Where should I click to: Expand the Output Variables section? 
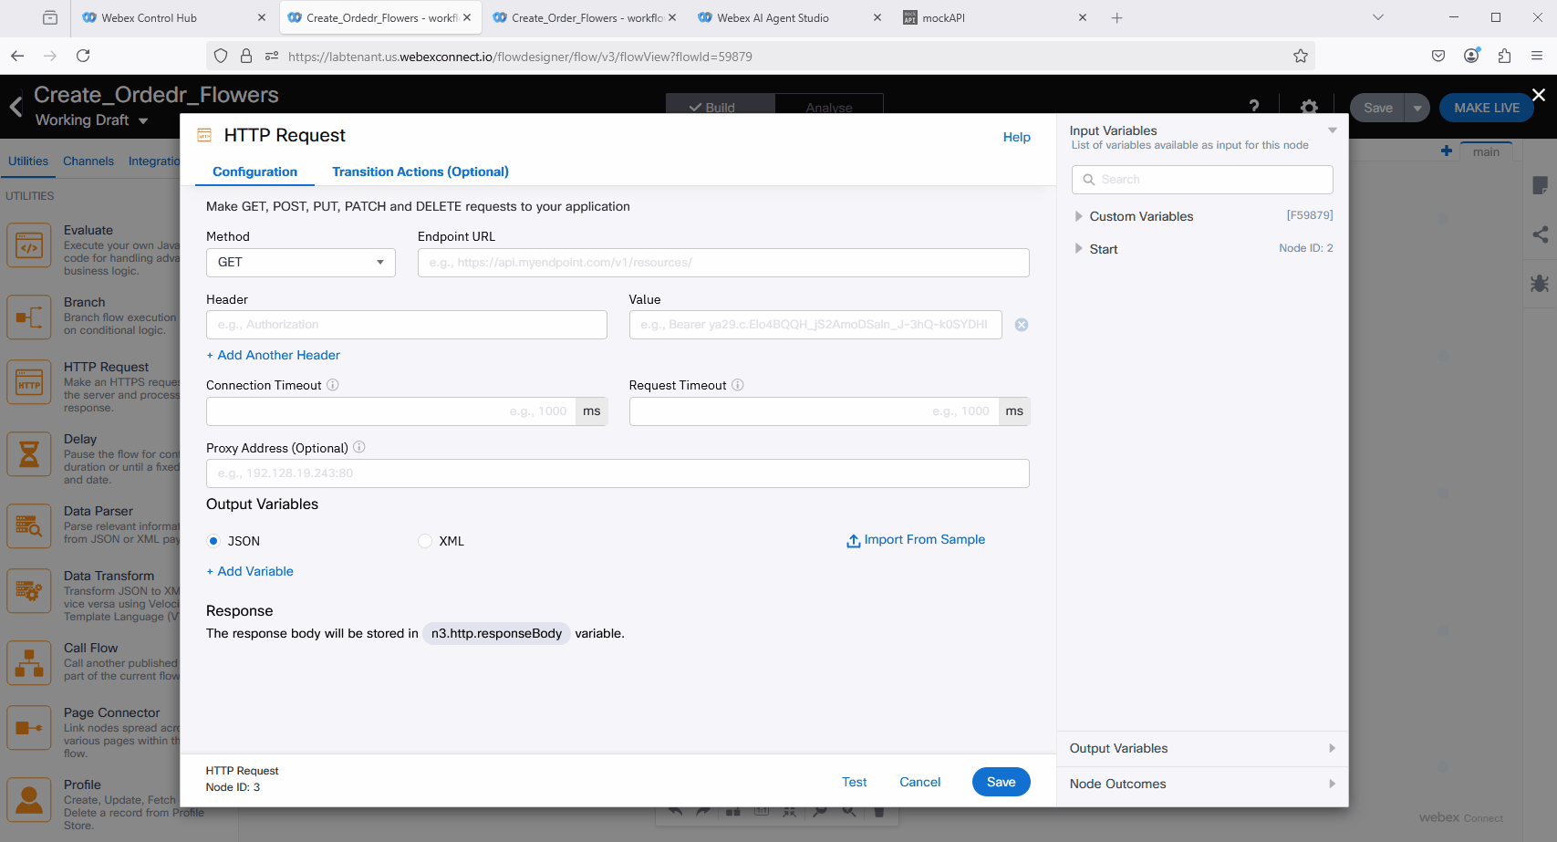coord(1201,748)
